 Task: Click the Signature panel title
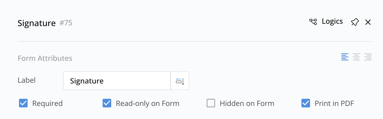pos(37,23)
